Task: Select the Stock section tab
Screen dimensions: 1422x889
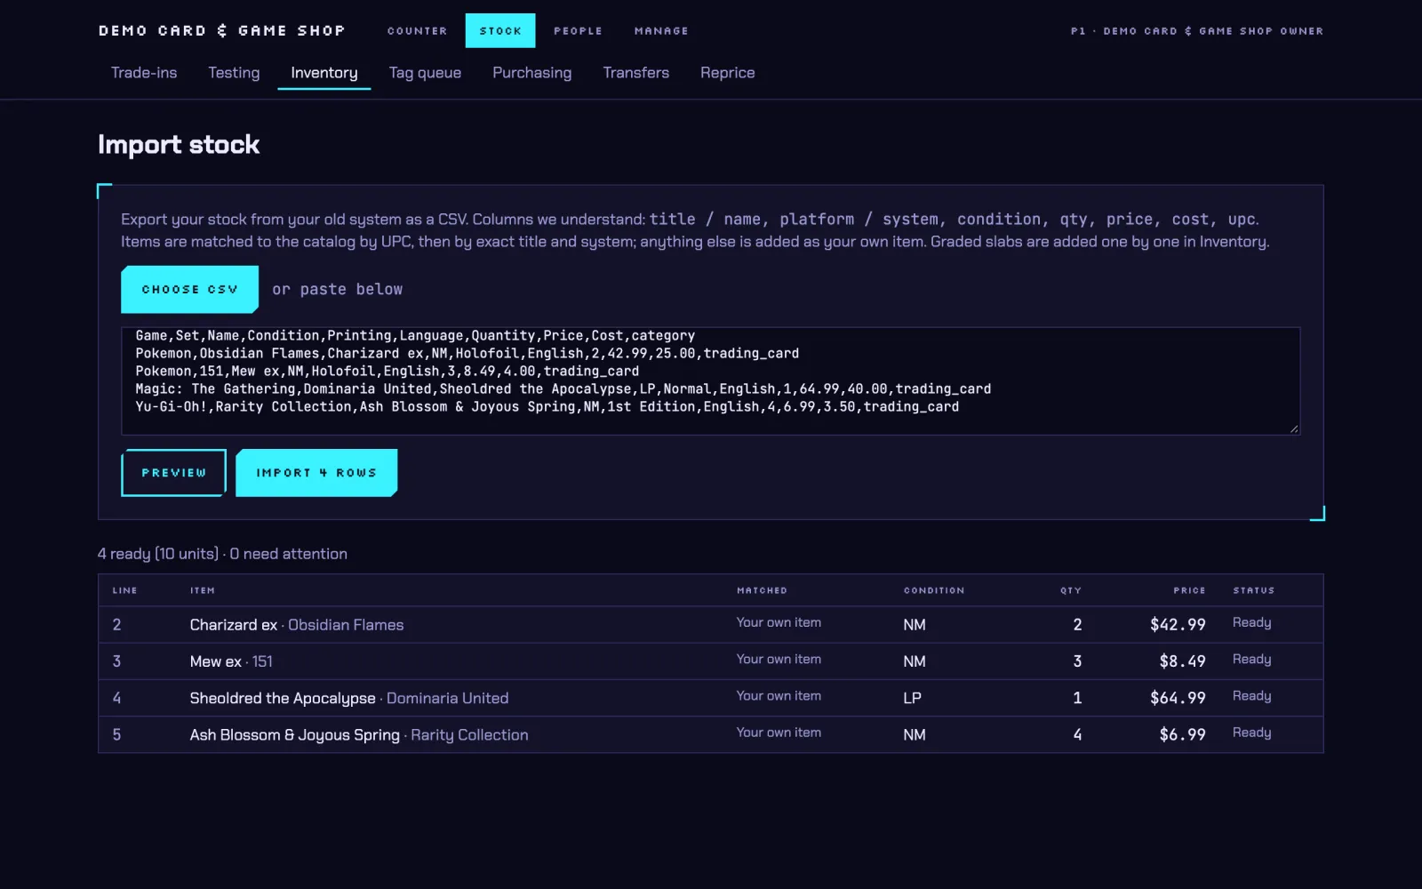Action: point(500,31)
